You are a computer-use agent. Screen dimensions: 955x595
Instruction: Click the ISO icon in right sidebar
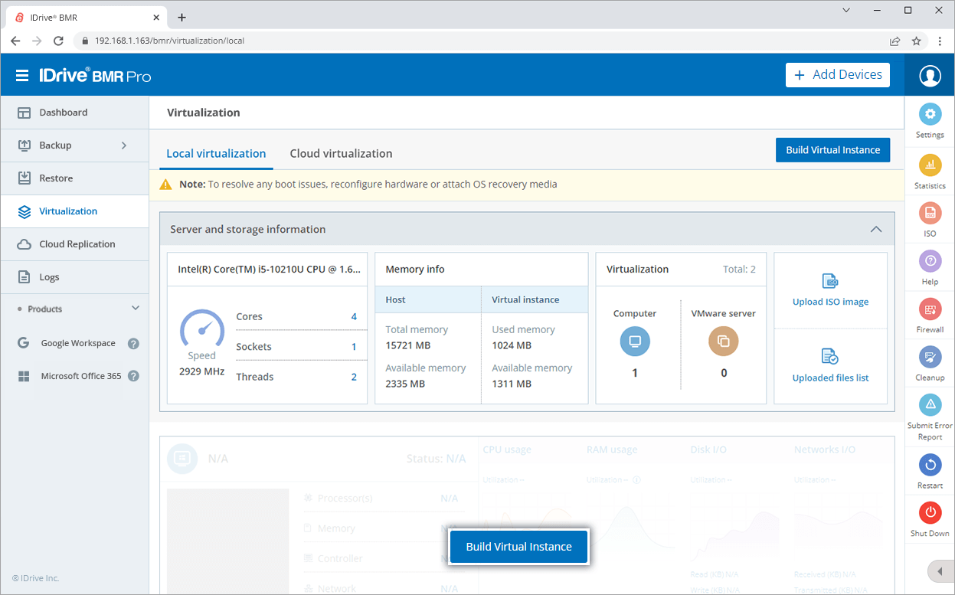(930, 214)
